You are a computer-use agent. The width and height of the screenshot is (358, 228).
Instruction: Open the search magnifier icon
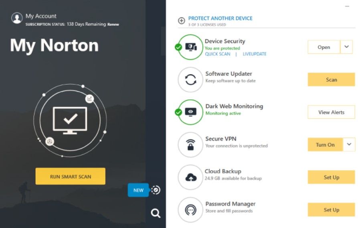click(x=156, y=213)
